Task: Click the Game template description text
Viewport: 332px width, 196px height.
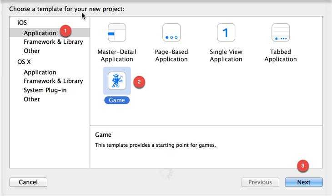Action: point(156,145)
